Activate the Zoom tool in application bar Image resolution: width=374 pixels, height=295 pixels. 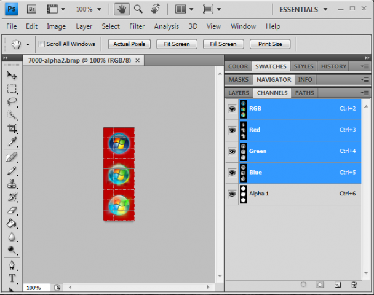pos(138,9)
